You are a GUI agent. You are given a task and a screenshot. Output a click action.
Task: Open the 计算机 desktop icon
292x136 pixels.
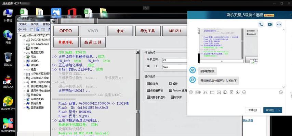click(x=8, y=15)
